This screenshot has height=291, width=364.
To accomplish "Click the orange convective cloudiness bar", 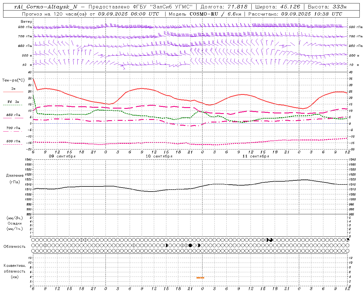I will pos(200,278).
